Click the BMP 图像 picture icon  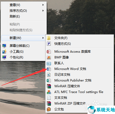49,57
